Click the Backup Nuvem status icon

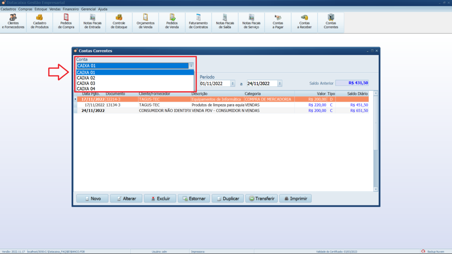click(423, 251)
